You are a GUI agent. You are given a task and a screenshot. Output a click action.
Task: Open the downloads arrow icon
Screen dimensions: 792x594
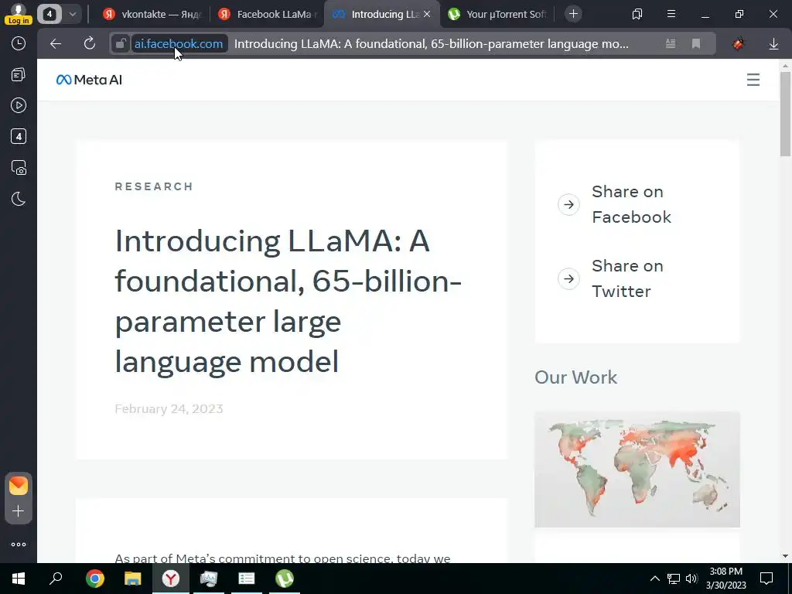click(x=773, y=44)
